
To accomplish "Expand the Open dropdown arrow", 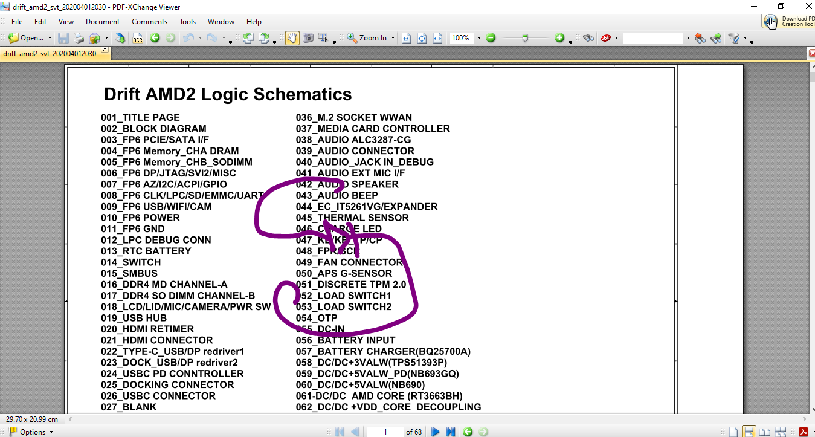I will (x=50, y=38).
